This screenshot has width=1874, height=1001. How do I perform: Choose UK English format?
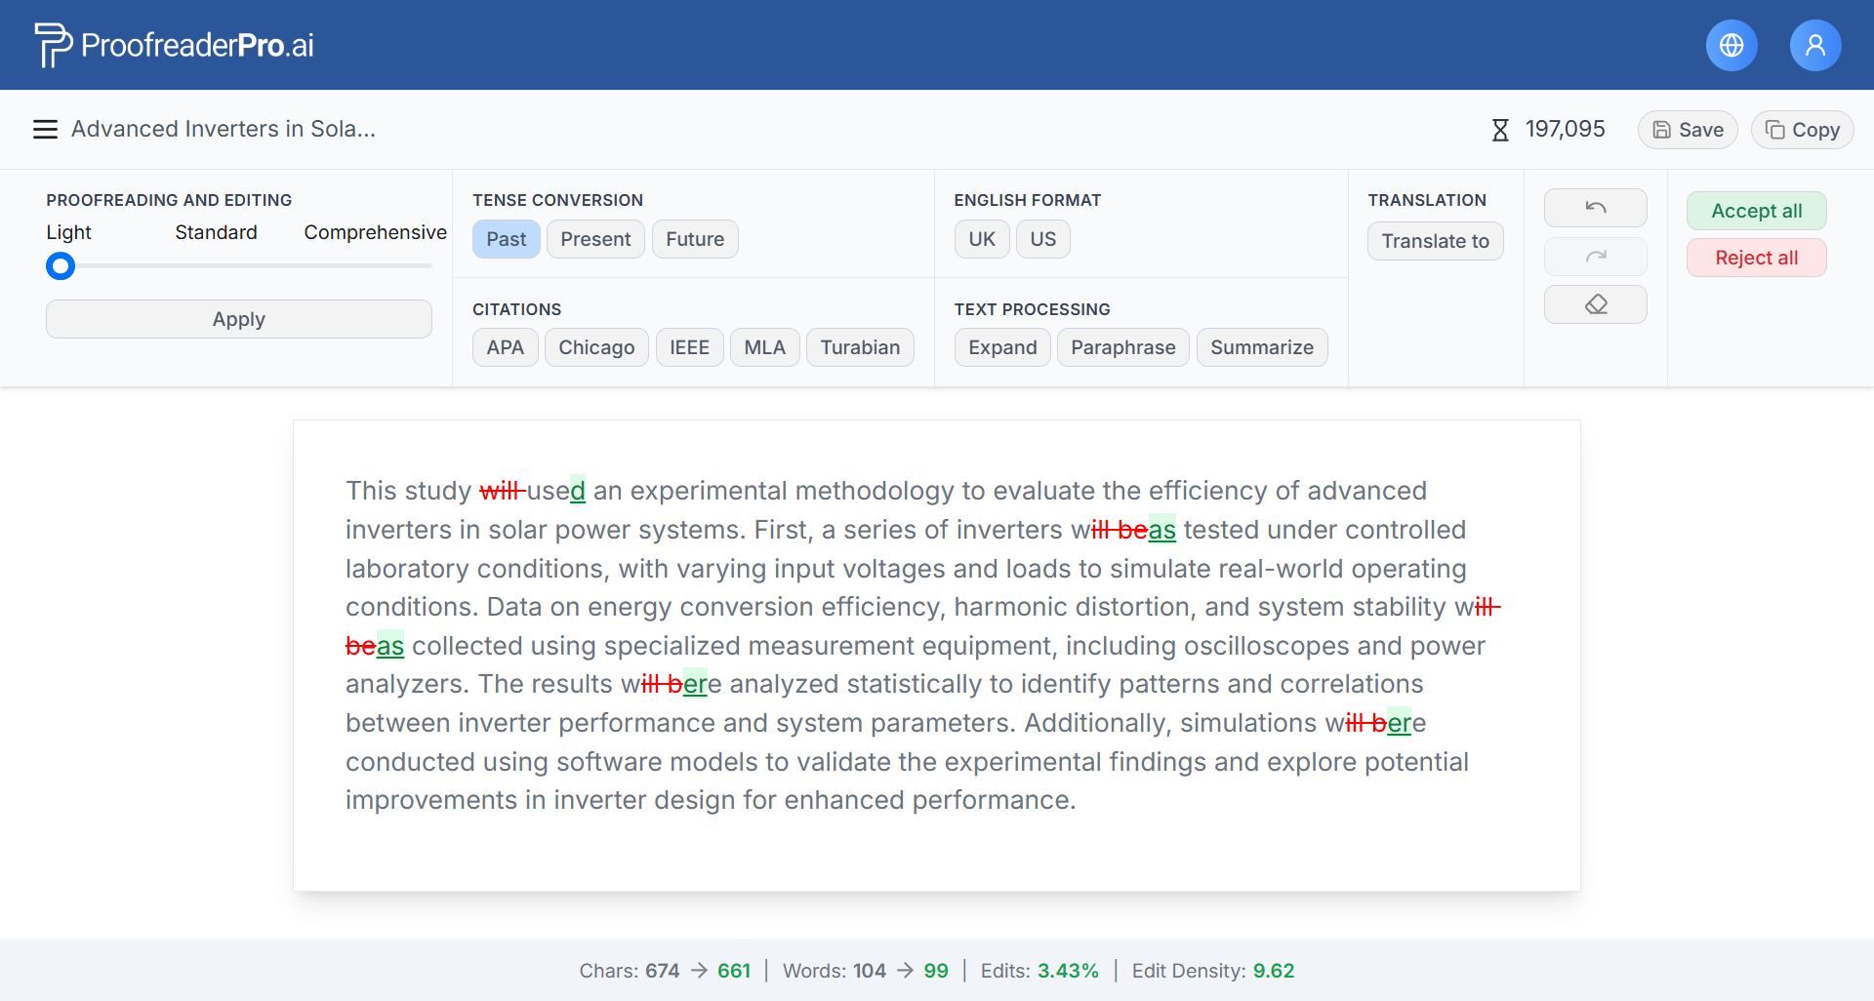coord(981,239)
